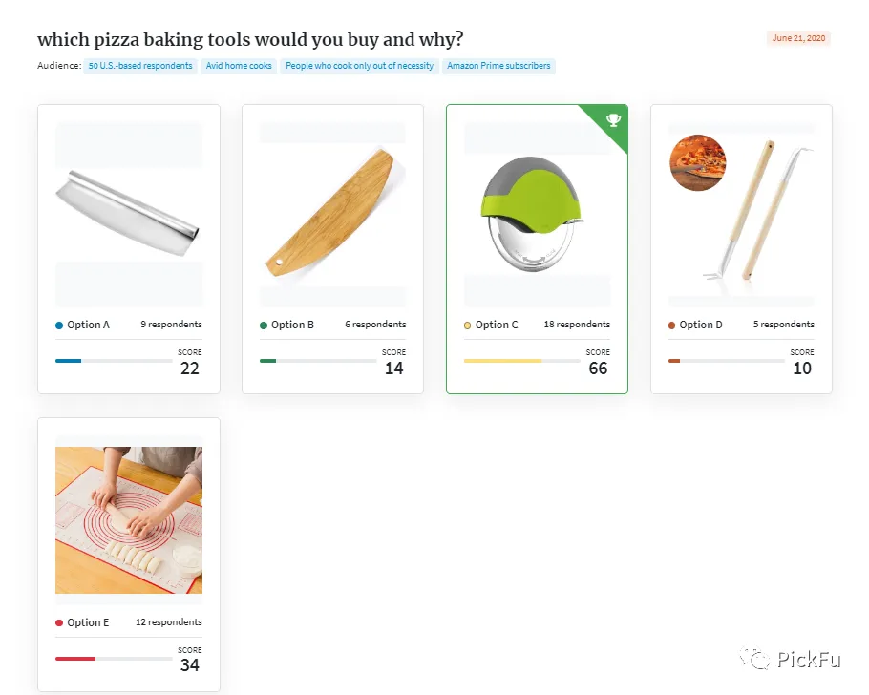
Task: Click the round pizza photo inset
Action: tap(698, 163)
